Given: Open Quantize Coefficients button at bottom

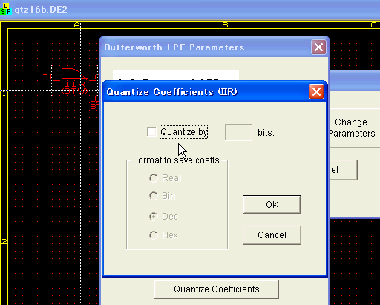Looking at the screenshot, I should pos(217,289).
